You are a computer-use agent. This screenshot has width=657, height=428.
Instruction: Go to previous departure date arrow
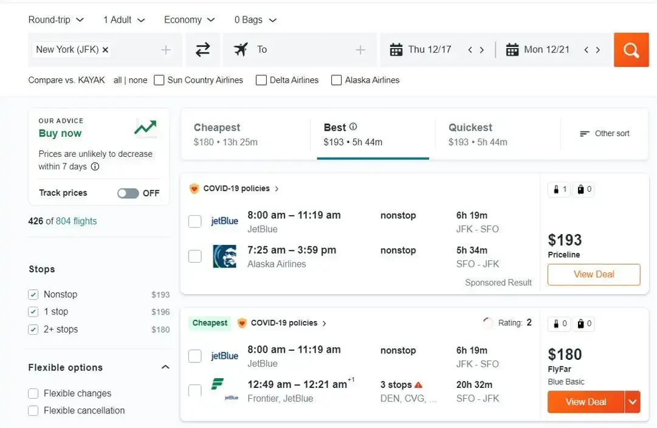[470, 50]
